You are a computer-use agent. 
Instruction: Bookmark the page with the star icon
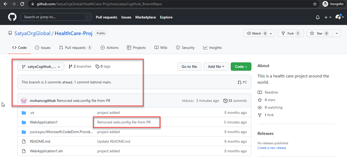pos(315,4)
